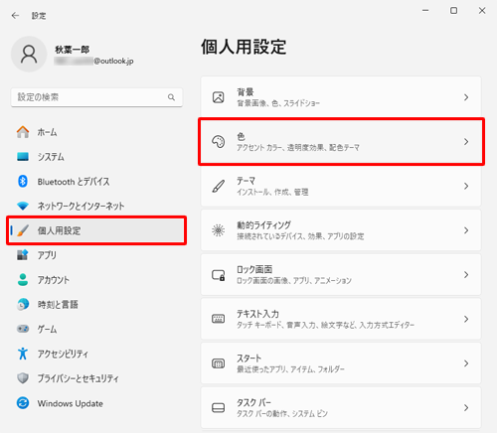Click the back arrow icon
This screenshot has height=433, width=497.
(15, 16)
